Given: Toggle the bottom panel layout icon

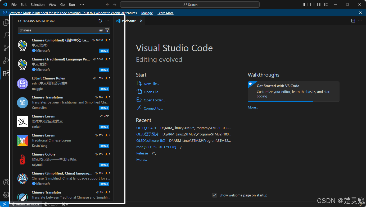Looking at the screenshot, I should (312, 4).
